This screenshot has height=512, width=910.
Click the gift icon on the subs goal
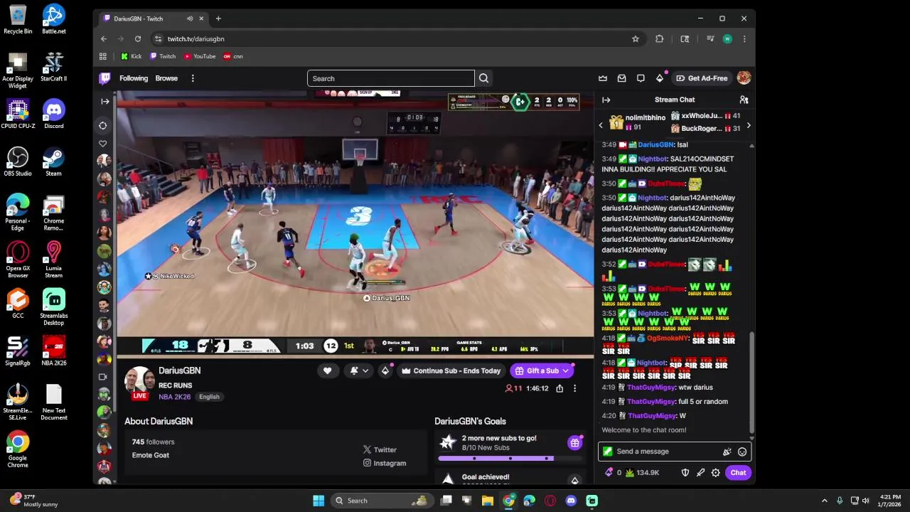click(574, 443)
